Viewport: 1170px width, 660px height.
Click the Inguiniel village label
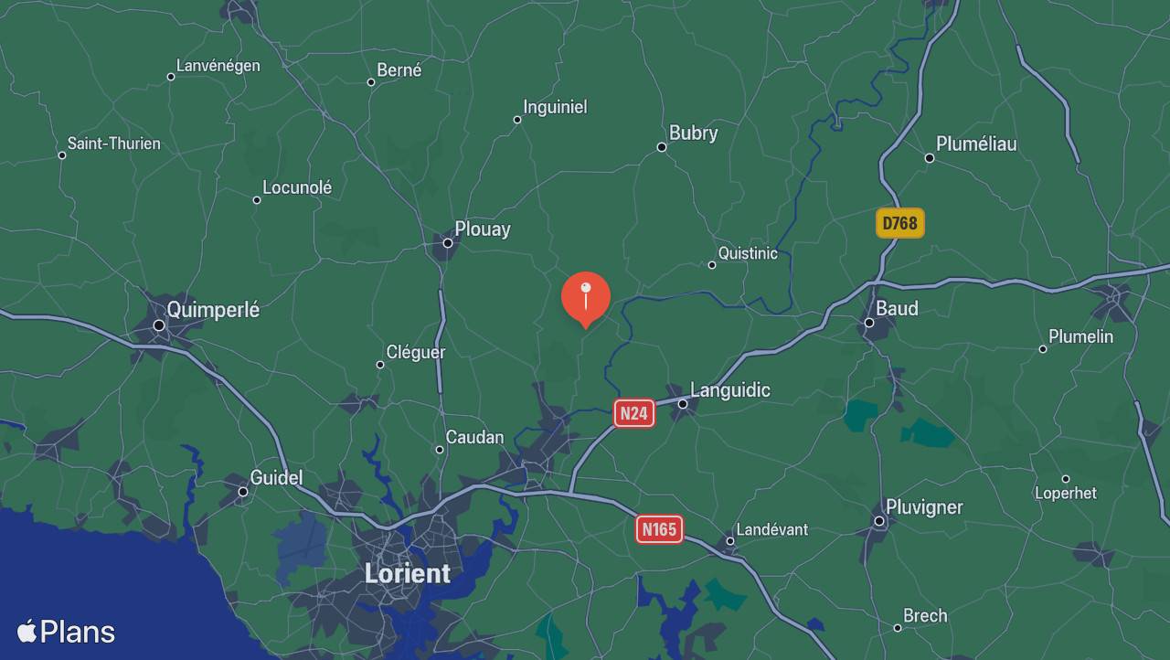coord(555,107)
